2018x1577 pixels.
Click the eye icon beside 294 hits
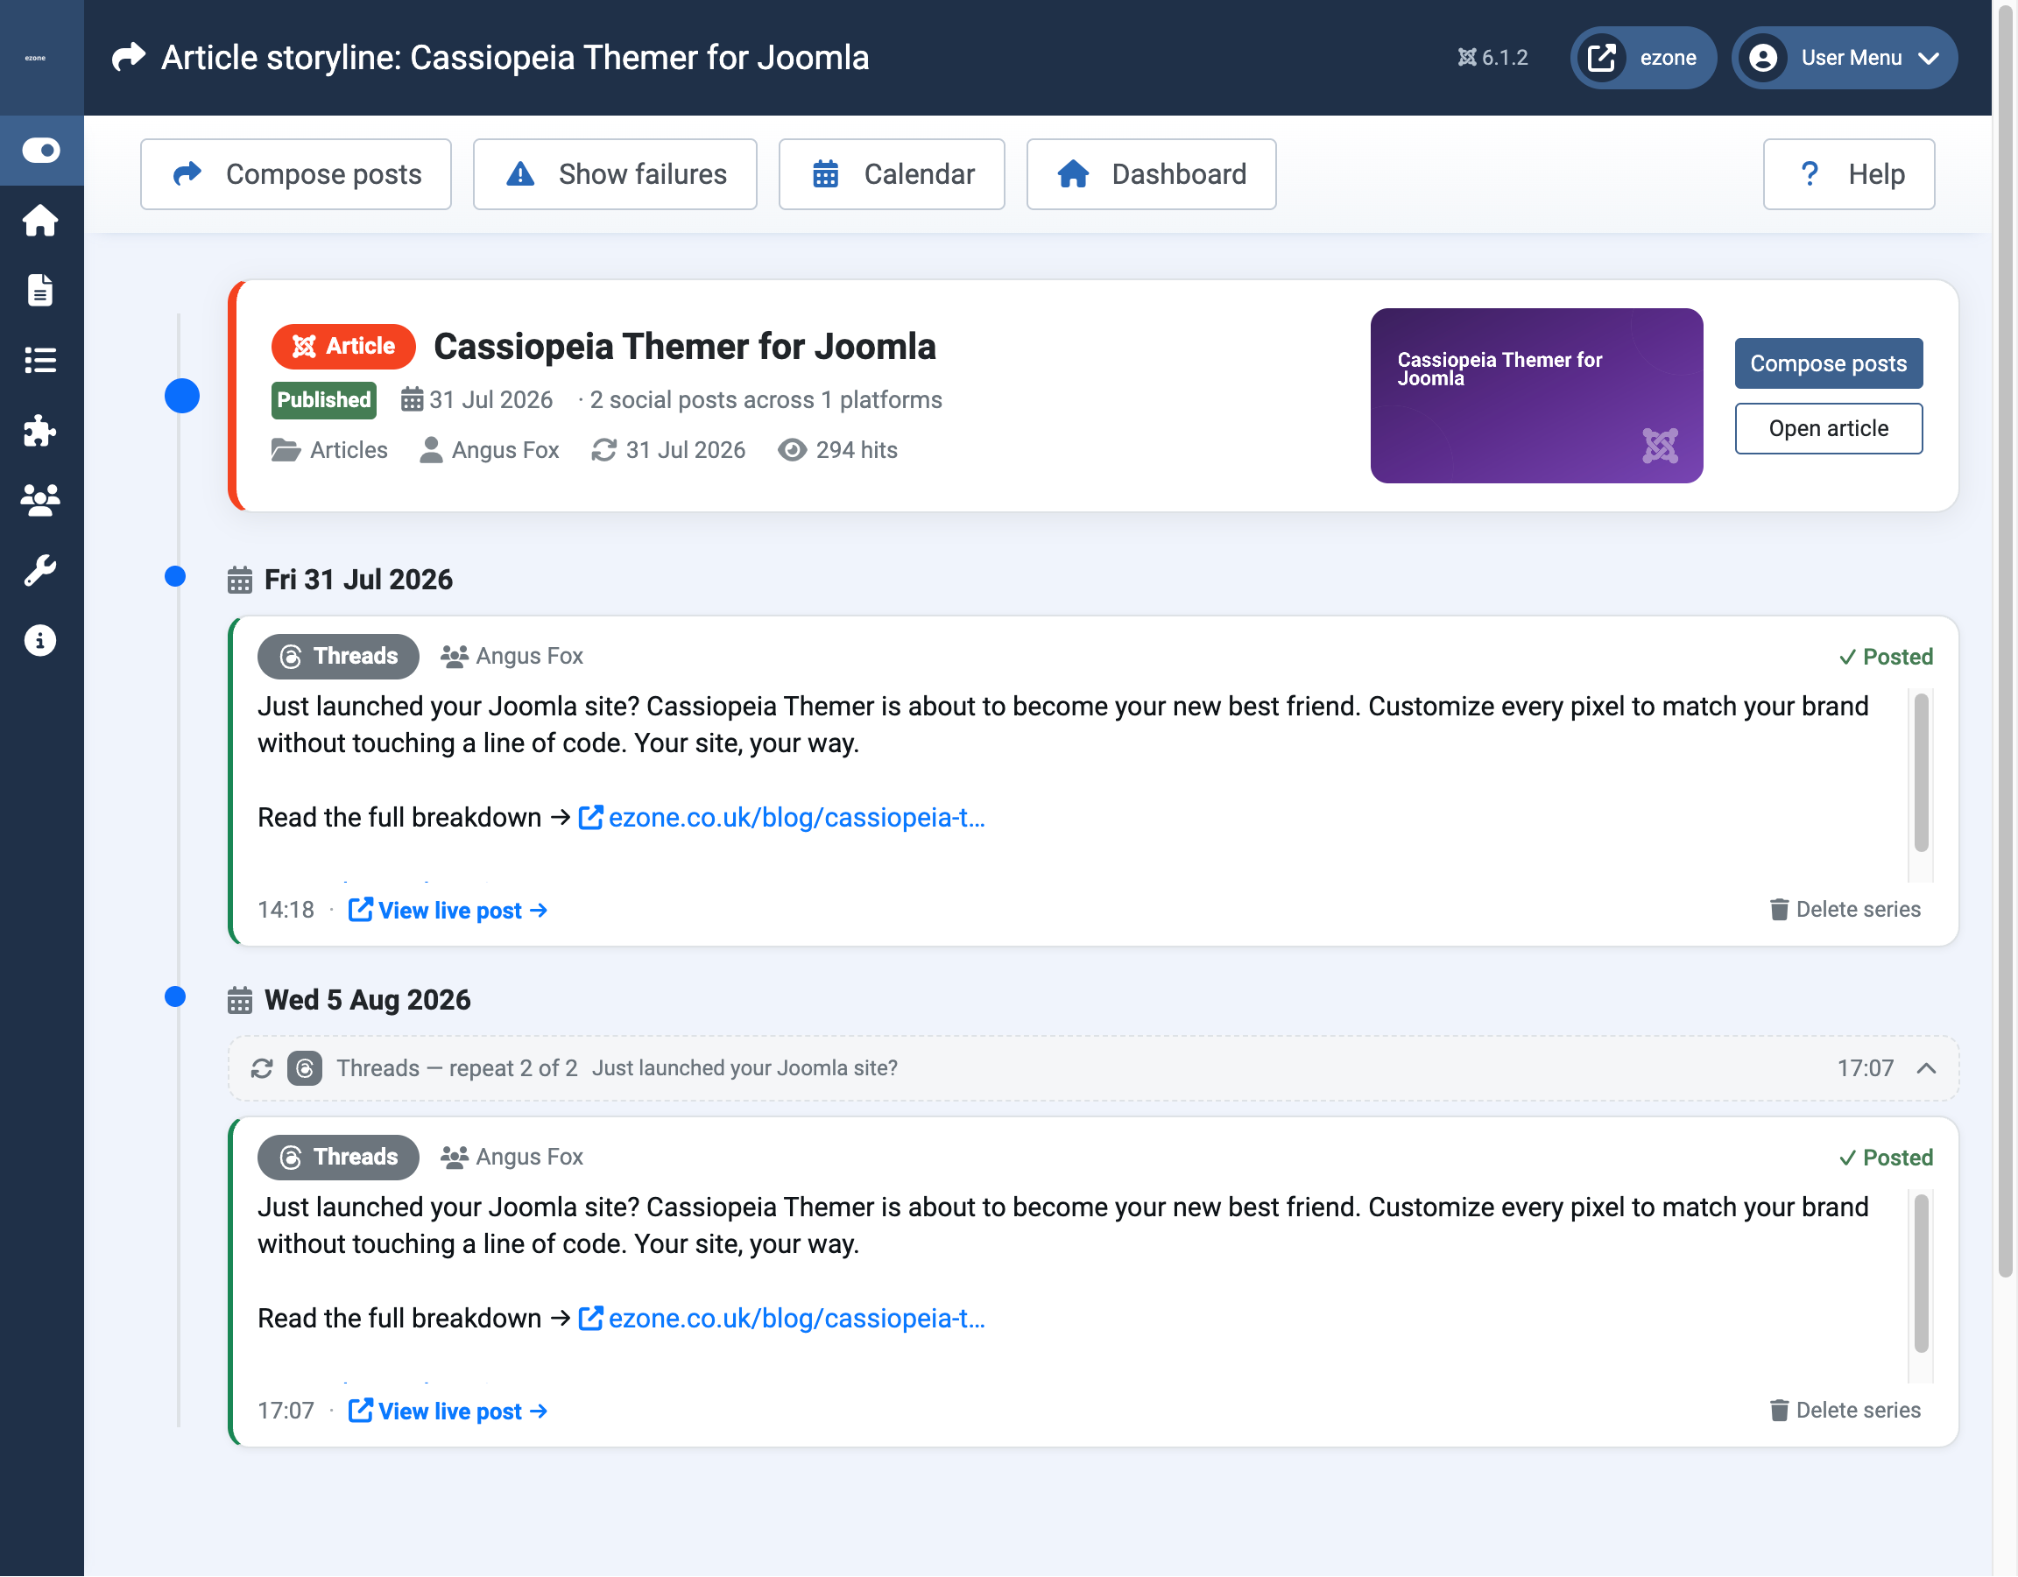pos(792,450)
